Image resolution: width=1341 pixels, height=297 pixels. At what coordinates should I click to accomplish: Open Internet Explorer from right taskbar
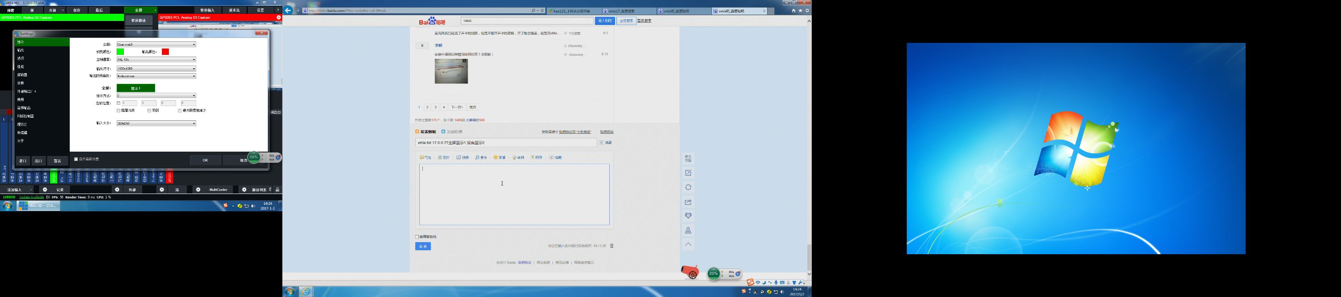pyautogui.click(x=306, y=292)
